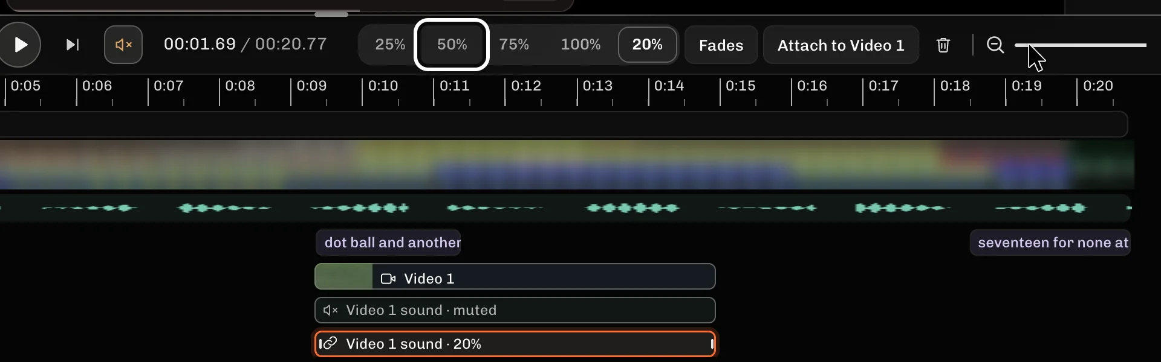Jump to 0:06 on the timeline ruler
1161x362 pixels.
click(x=97, y=86)
